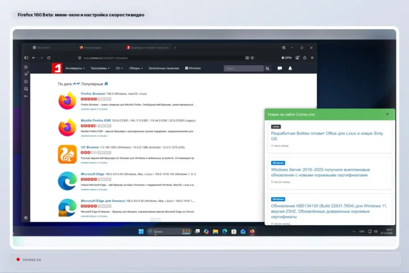Open the UC Browser title link

point(90,147)
